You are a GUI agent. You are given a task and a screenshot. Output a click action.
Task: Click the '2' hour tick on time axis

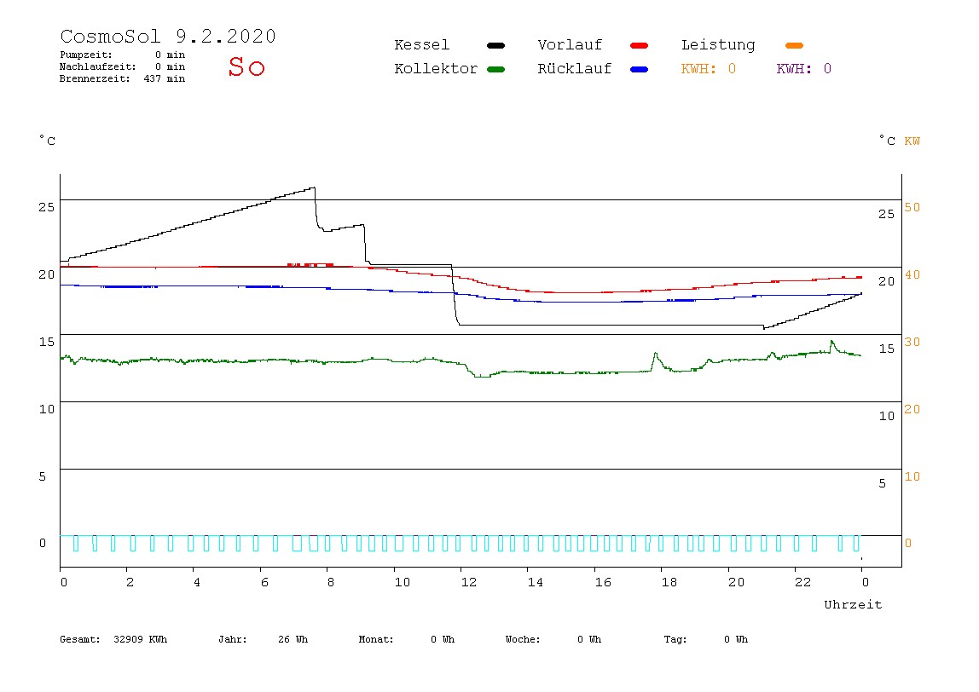tap(130, 582)
